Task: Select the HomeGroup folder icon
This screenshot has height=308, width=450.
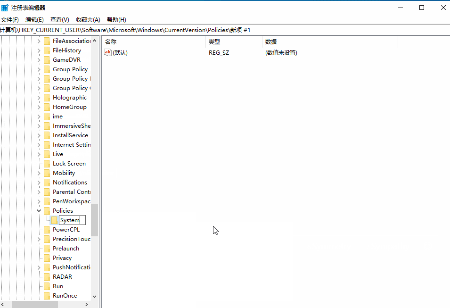Action: pos(47,107)
